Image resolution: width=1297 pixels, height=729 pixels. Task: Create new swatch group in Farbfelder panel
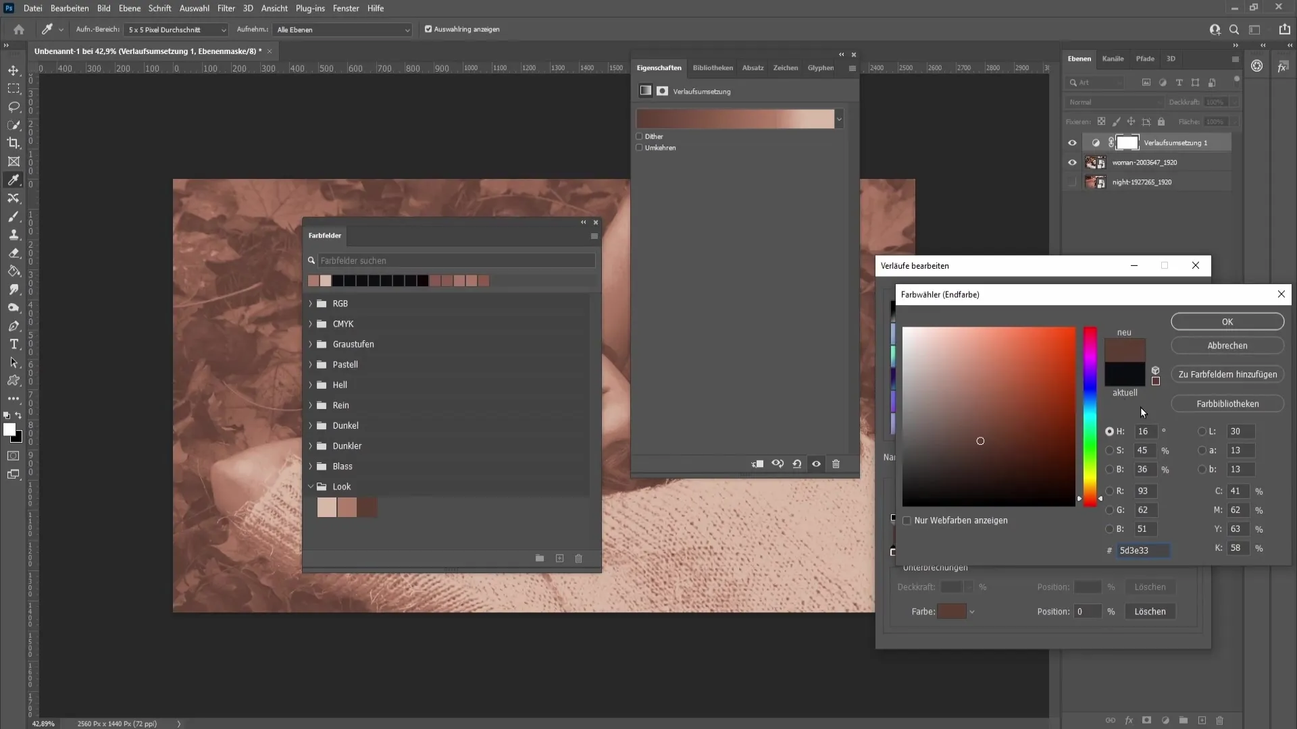pyautogui.click(x=540, y=558)
